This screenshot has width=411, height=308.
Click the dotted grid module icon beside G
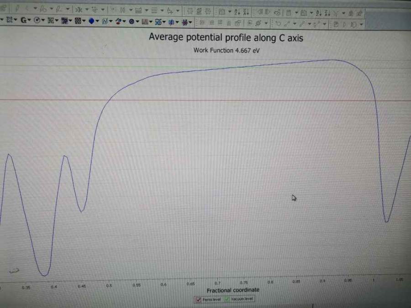click(10, 20)
